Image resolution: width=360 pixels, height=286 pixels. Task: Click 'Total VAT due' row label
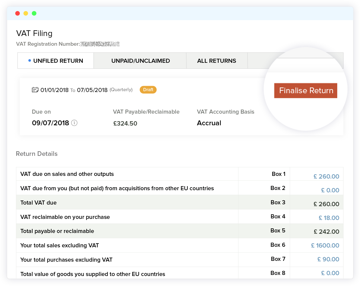(x=39, y=203)
